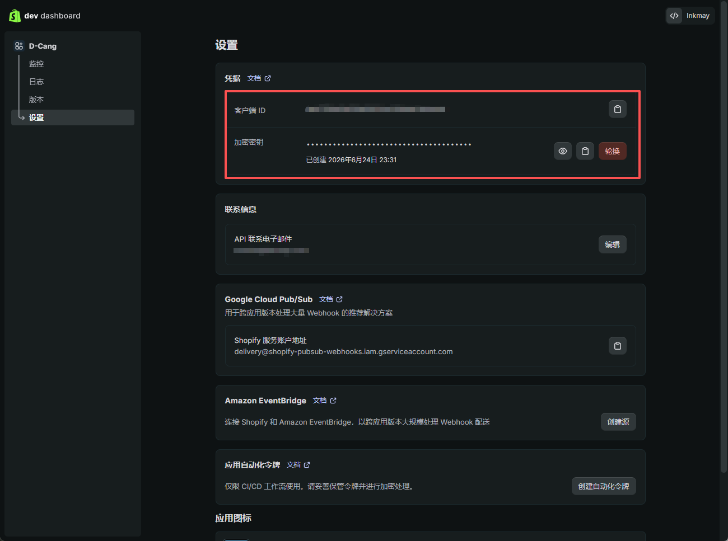The width and height of the screenshot is (728, 541).
Task: Click external link icon beside EventBridge 文档
Action: [333, 401]
